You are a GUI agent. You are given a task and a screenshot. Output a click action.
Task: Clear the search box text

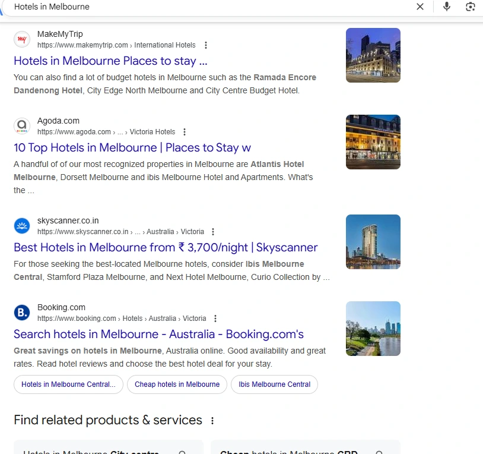(x=420, y=7)
